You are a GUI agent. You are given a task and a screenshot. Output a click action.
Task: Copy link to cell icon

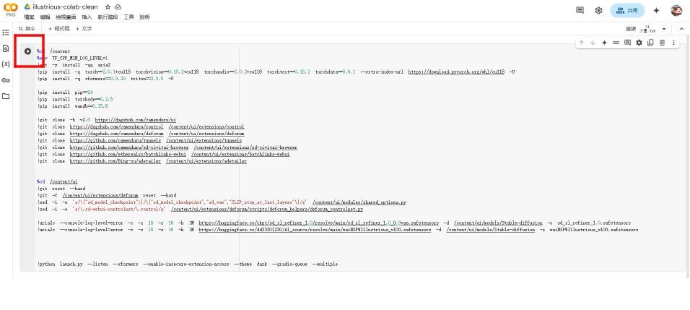616,43
